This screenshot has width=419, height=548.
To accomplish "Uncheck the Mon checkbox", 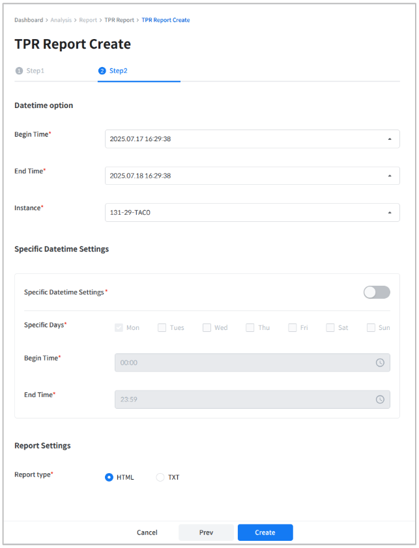I will (119, 327).
